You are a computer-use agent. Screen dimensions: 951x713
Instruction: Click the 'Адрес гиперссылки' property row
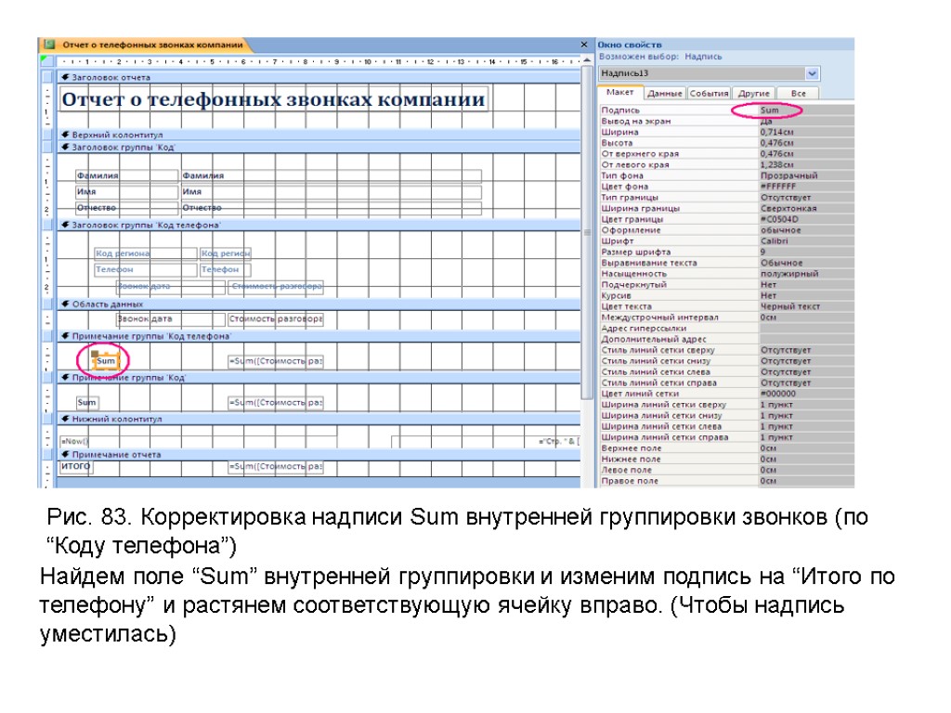pos(726,328)
